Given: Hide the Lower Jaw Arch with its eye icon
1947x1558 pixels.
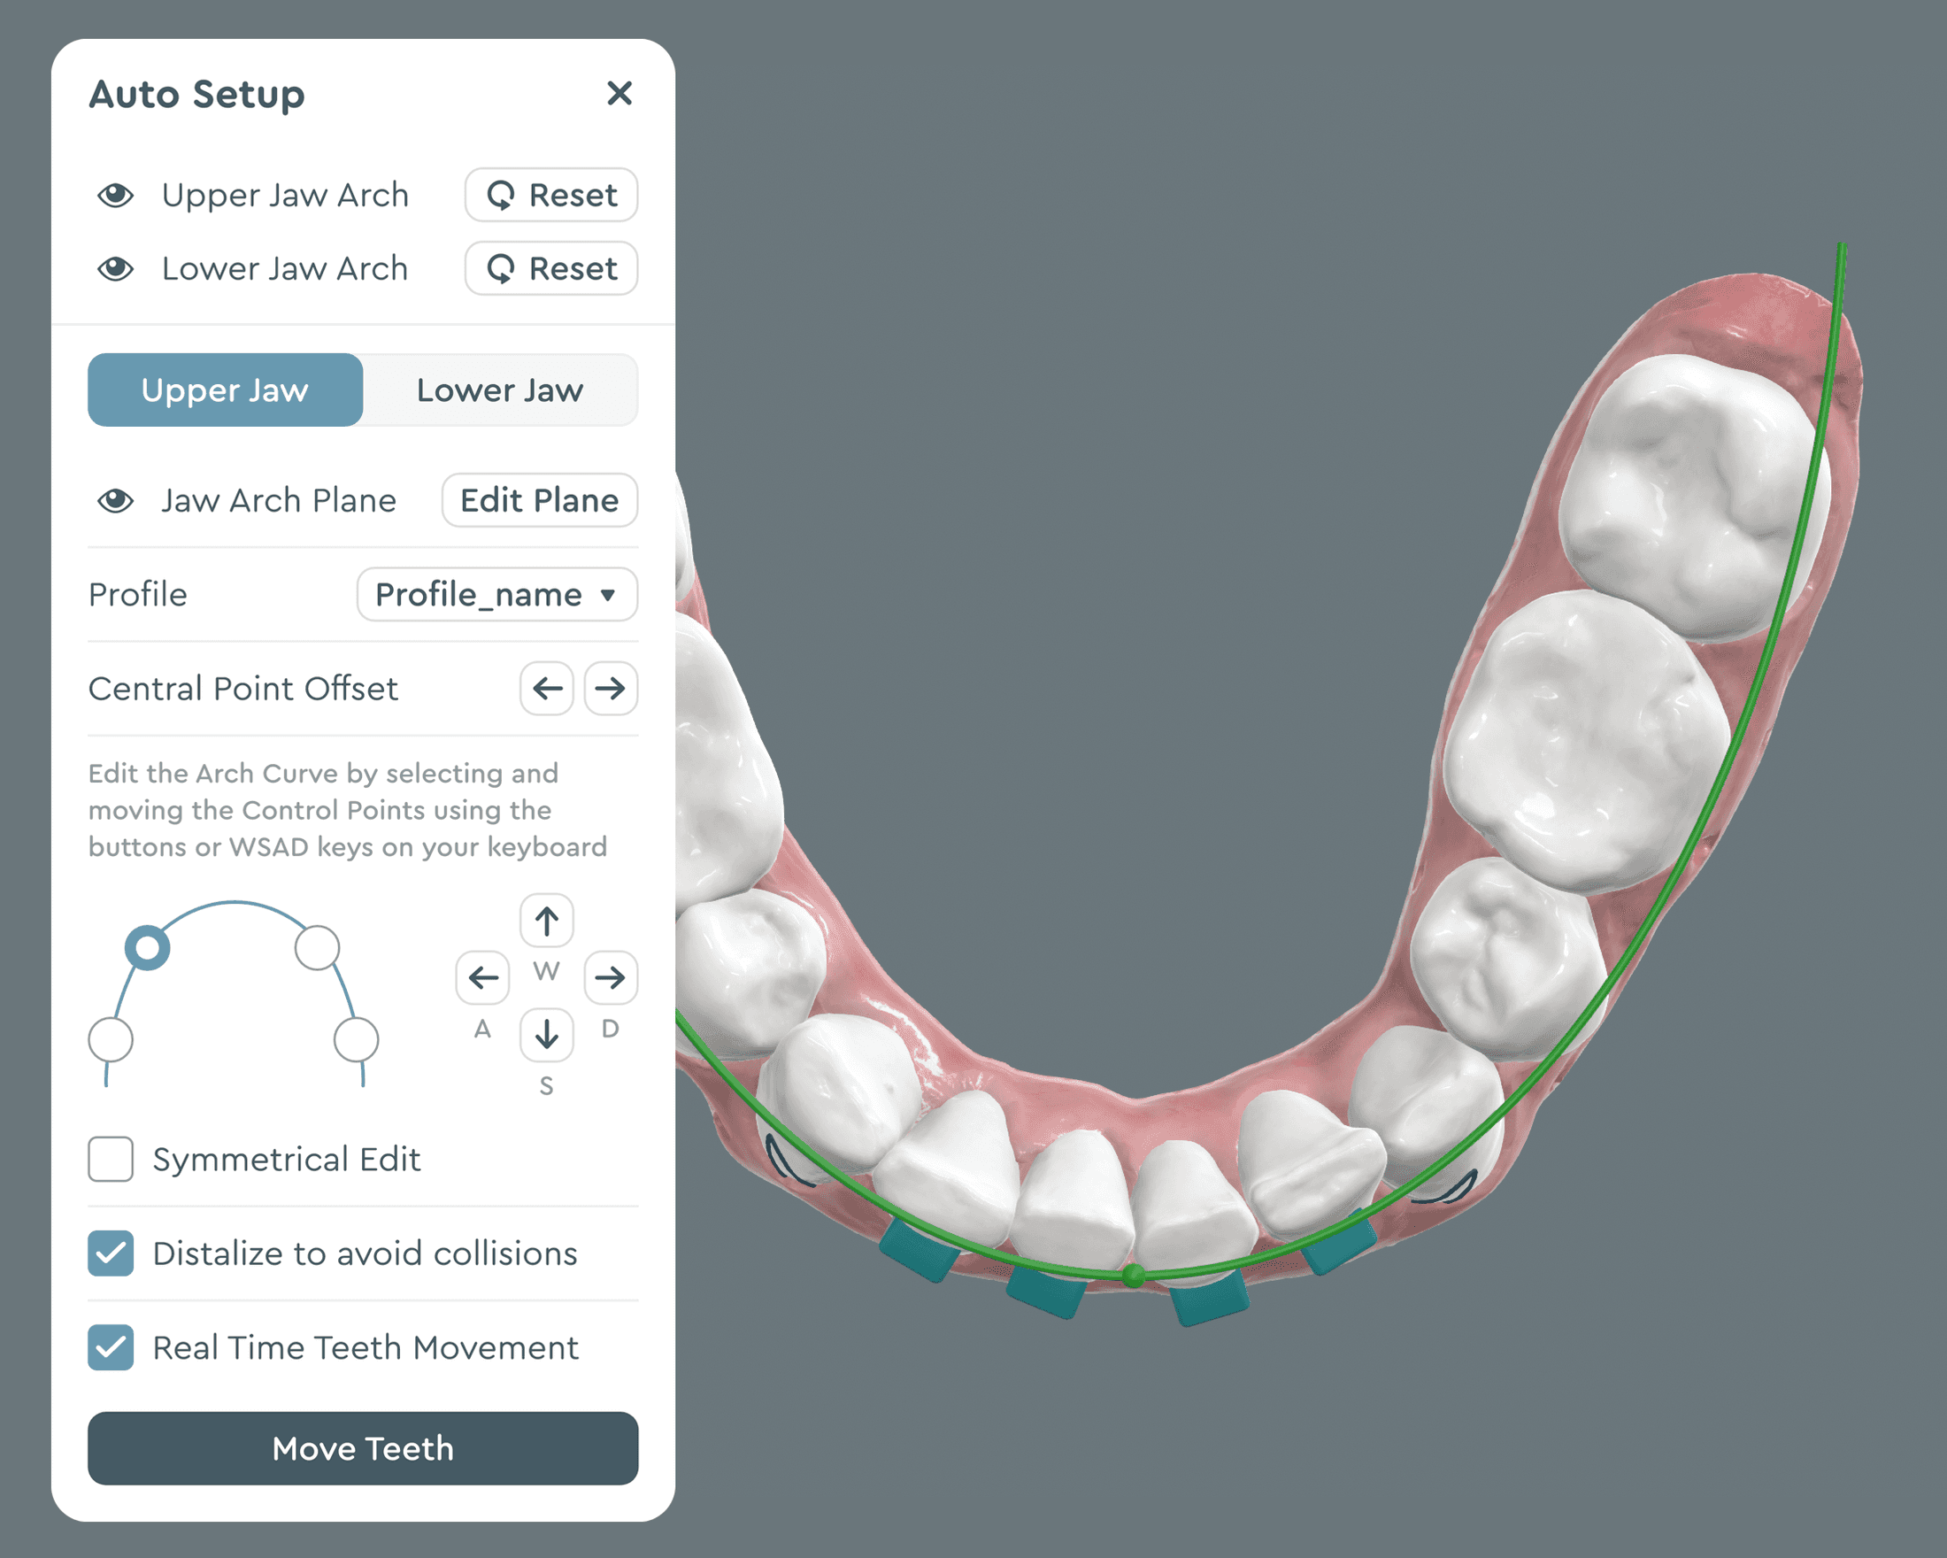Looking at the screenshot, I should 115,268.
